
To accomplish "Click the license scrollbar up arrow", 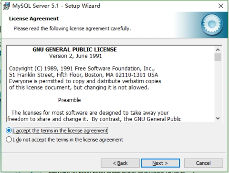I will click(218, 50).
